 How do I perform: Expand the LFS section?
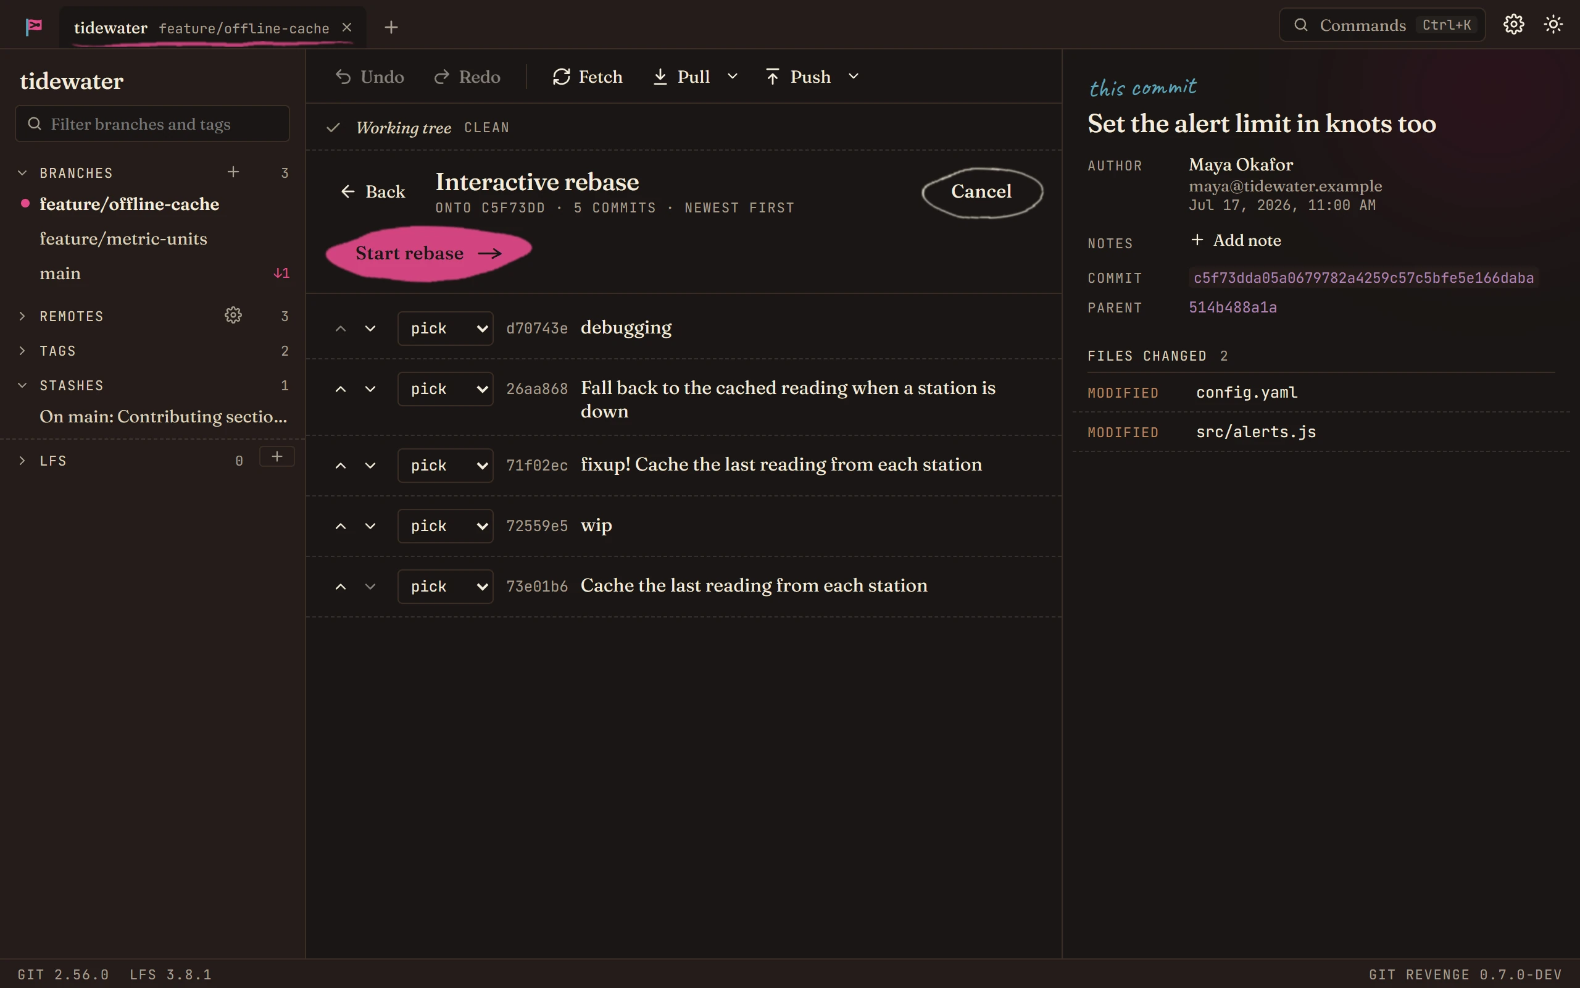(22, 461)
